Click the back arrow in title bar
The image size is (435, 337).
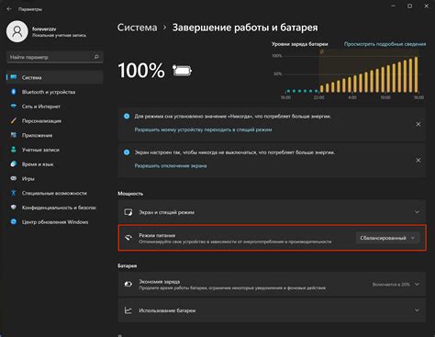9,9
